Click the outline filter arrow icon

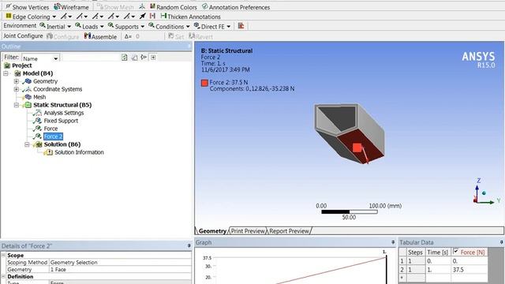[x=144, y=58]
